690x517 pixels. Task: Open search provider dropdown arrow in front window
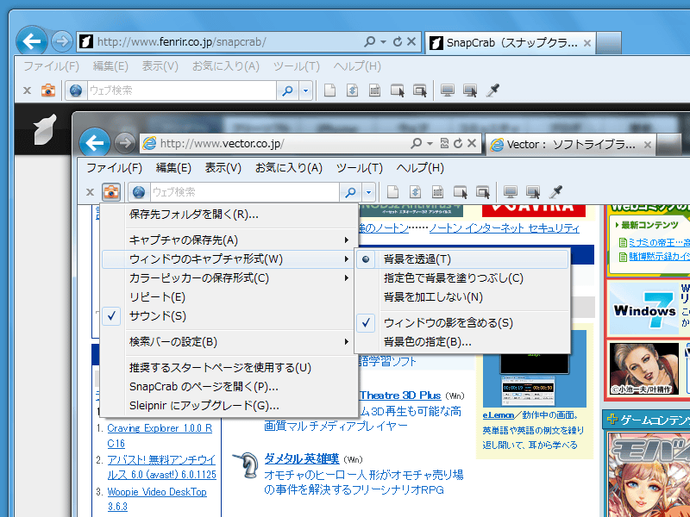[369, 192]
